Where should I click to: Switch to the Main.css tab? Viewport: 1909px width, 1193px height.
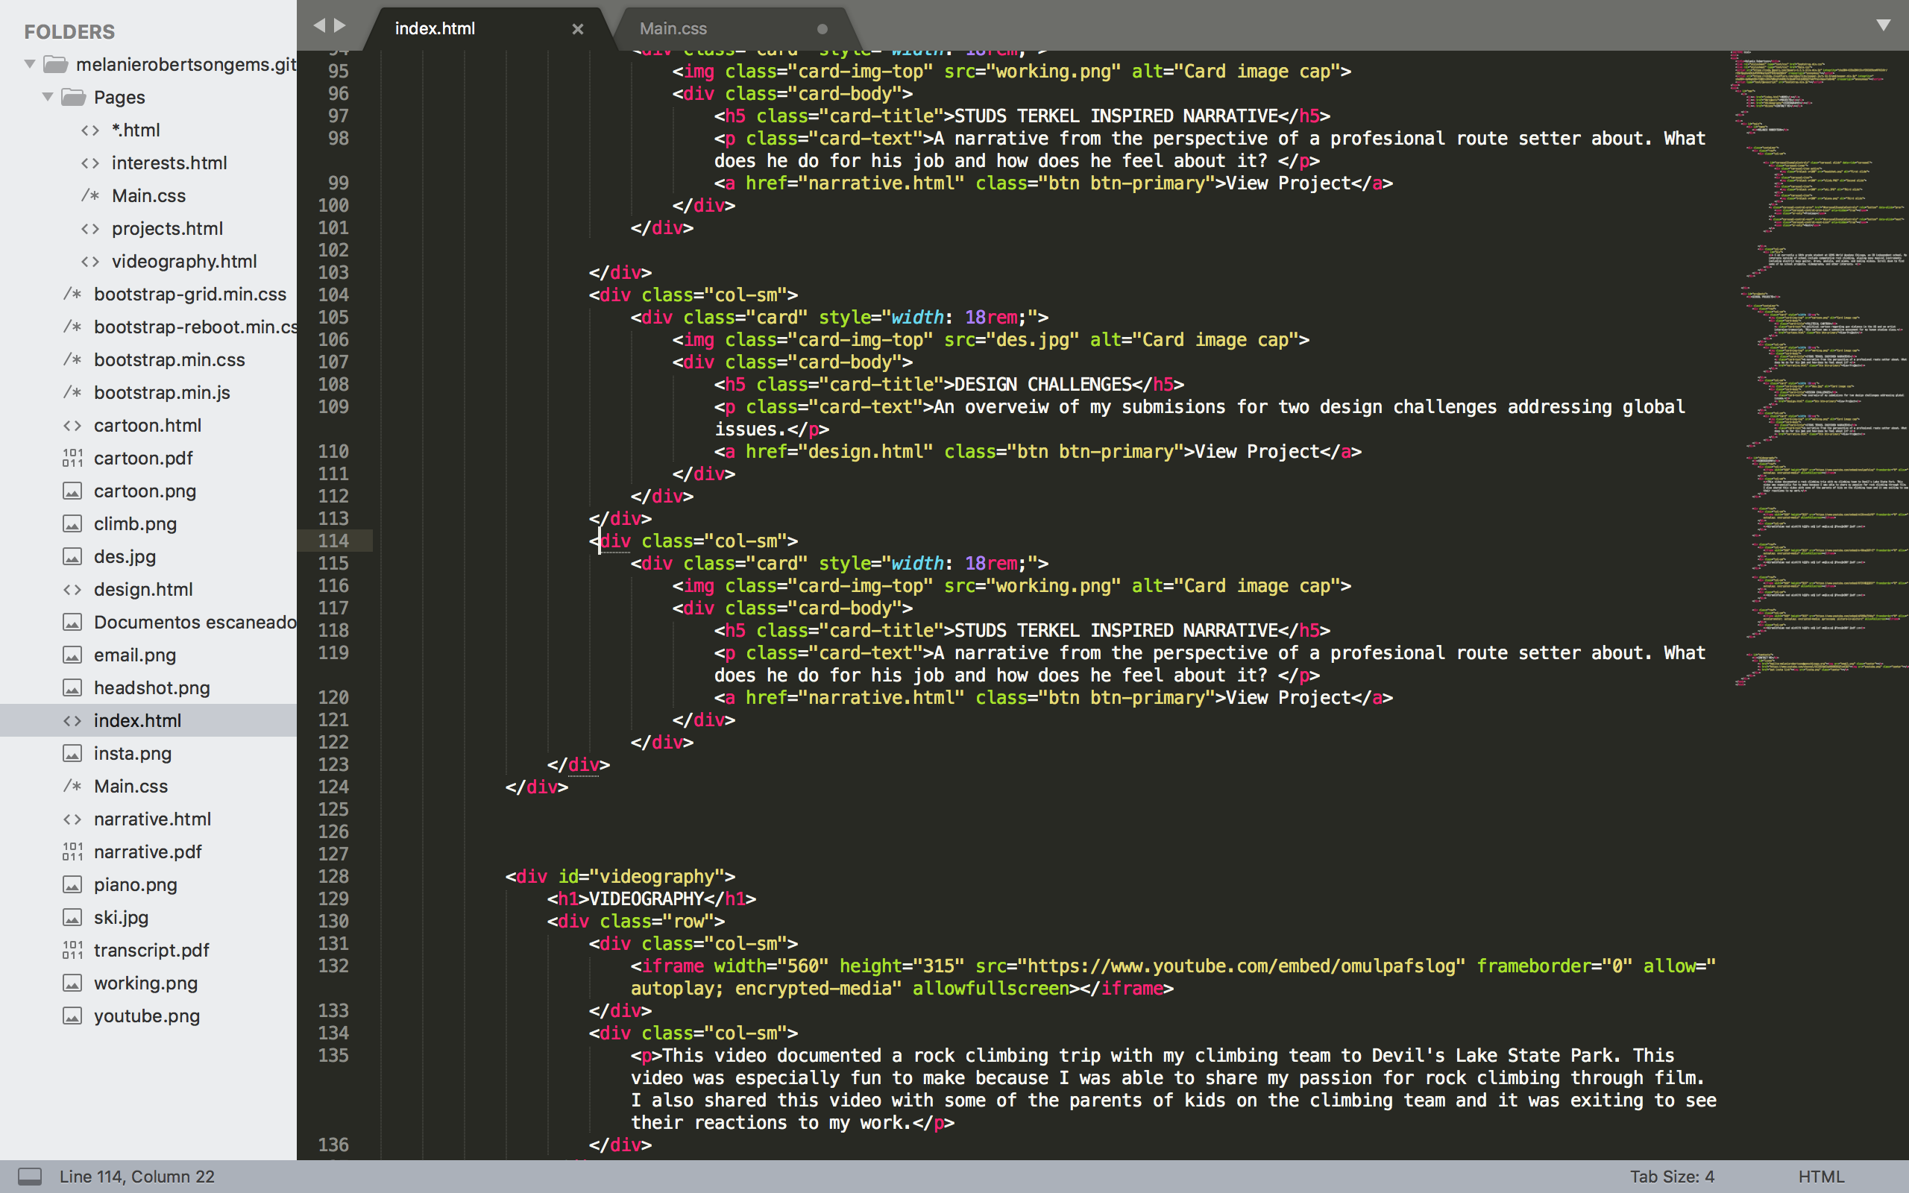[x=673, y=28]
